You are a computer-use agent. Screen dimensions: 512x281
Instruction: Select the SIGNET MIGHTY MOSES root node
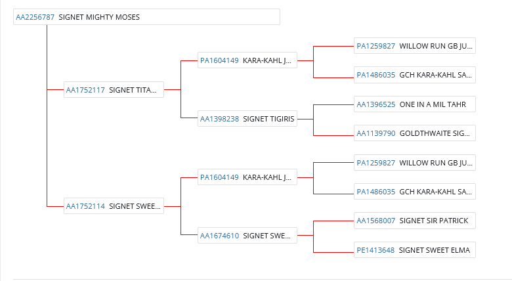point(99,17)
